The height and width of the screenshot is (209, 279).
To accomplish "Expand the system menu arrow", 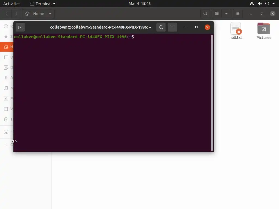I will pyautogui.click(x=274, y=4).
